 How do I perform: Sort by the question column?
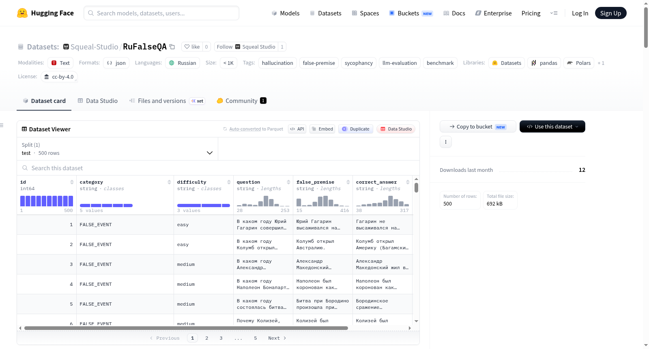pyautogui.click(x=288, y=182)
